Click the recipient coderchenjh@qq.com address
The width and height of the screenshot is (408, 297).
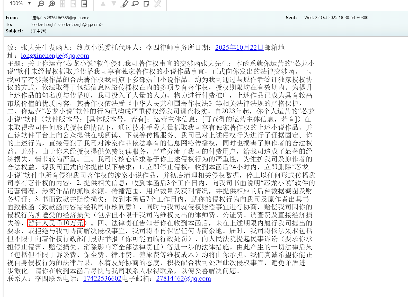(80, 24)
